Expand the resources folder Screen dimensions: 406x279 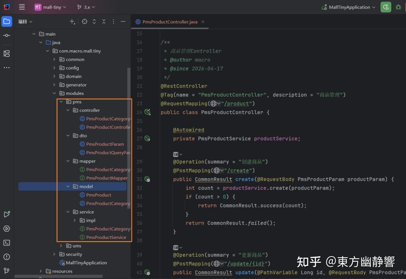click(41, 271)
